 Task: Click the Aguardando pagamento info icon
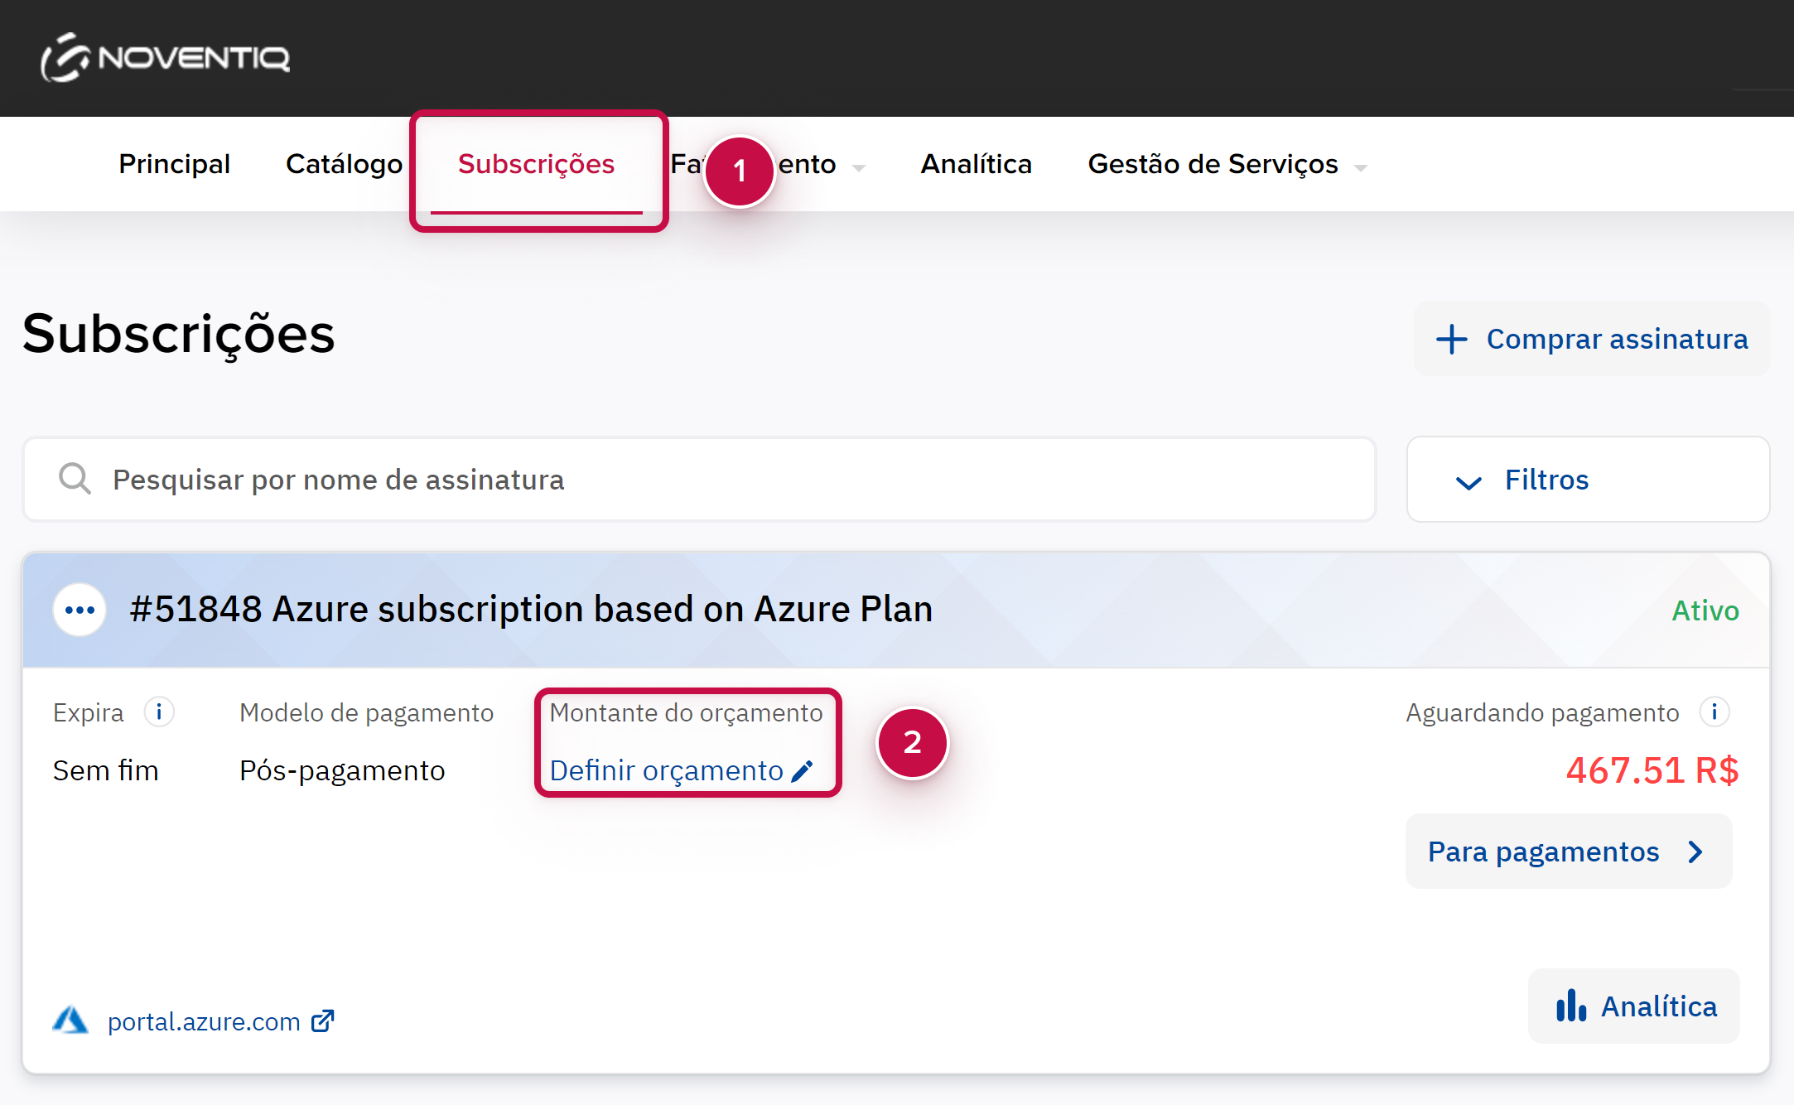pos(1714,712)
